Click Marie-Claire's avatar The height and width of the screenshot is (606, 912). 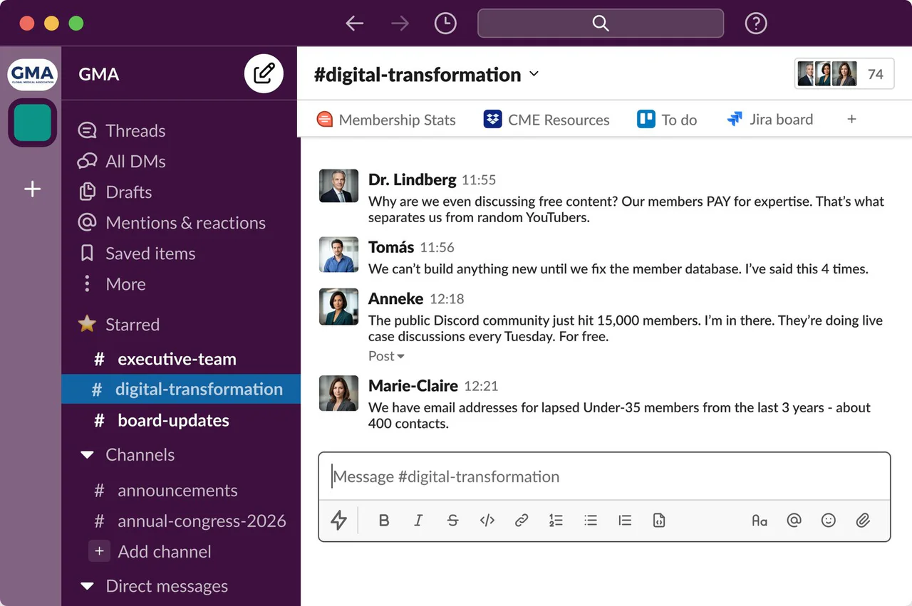pyautogui.click(x=338, y=393)
